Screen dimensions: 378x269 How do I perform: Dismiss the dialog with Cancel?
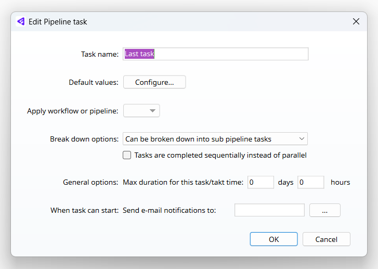click(326, 239)
